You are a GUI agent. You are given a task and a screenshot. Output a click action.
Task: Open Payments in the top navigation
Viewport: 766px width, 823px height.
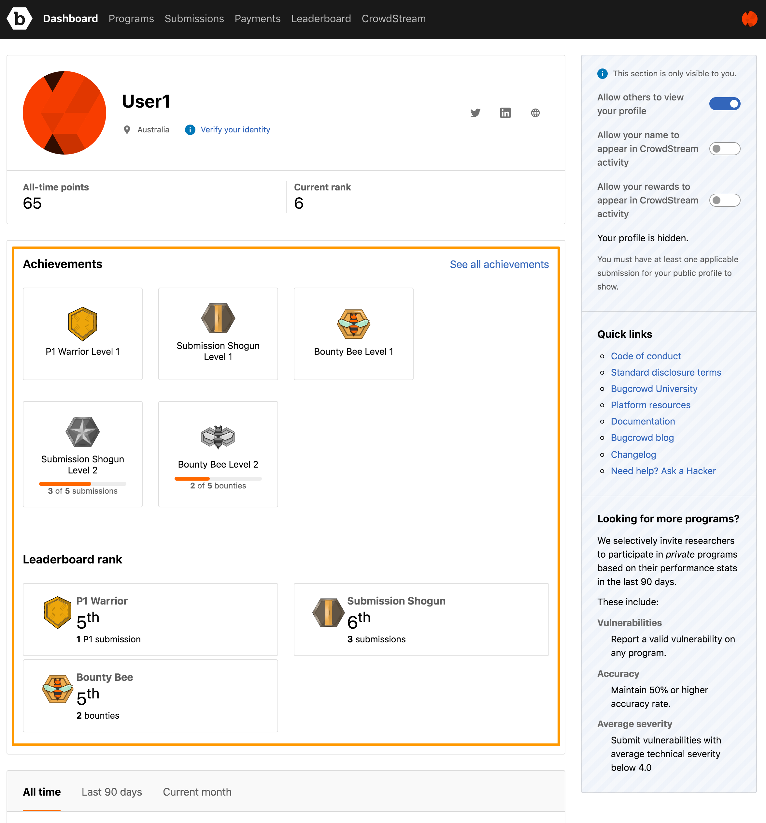[258, 19]
